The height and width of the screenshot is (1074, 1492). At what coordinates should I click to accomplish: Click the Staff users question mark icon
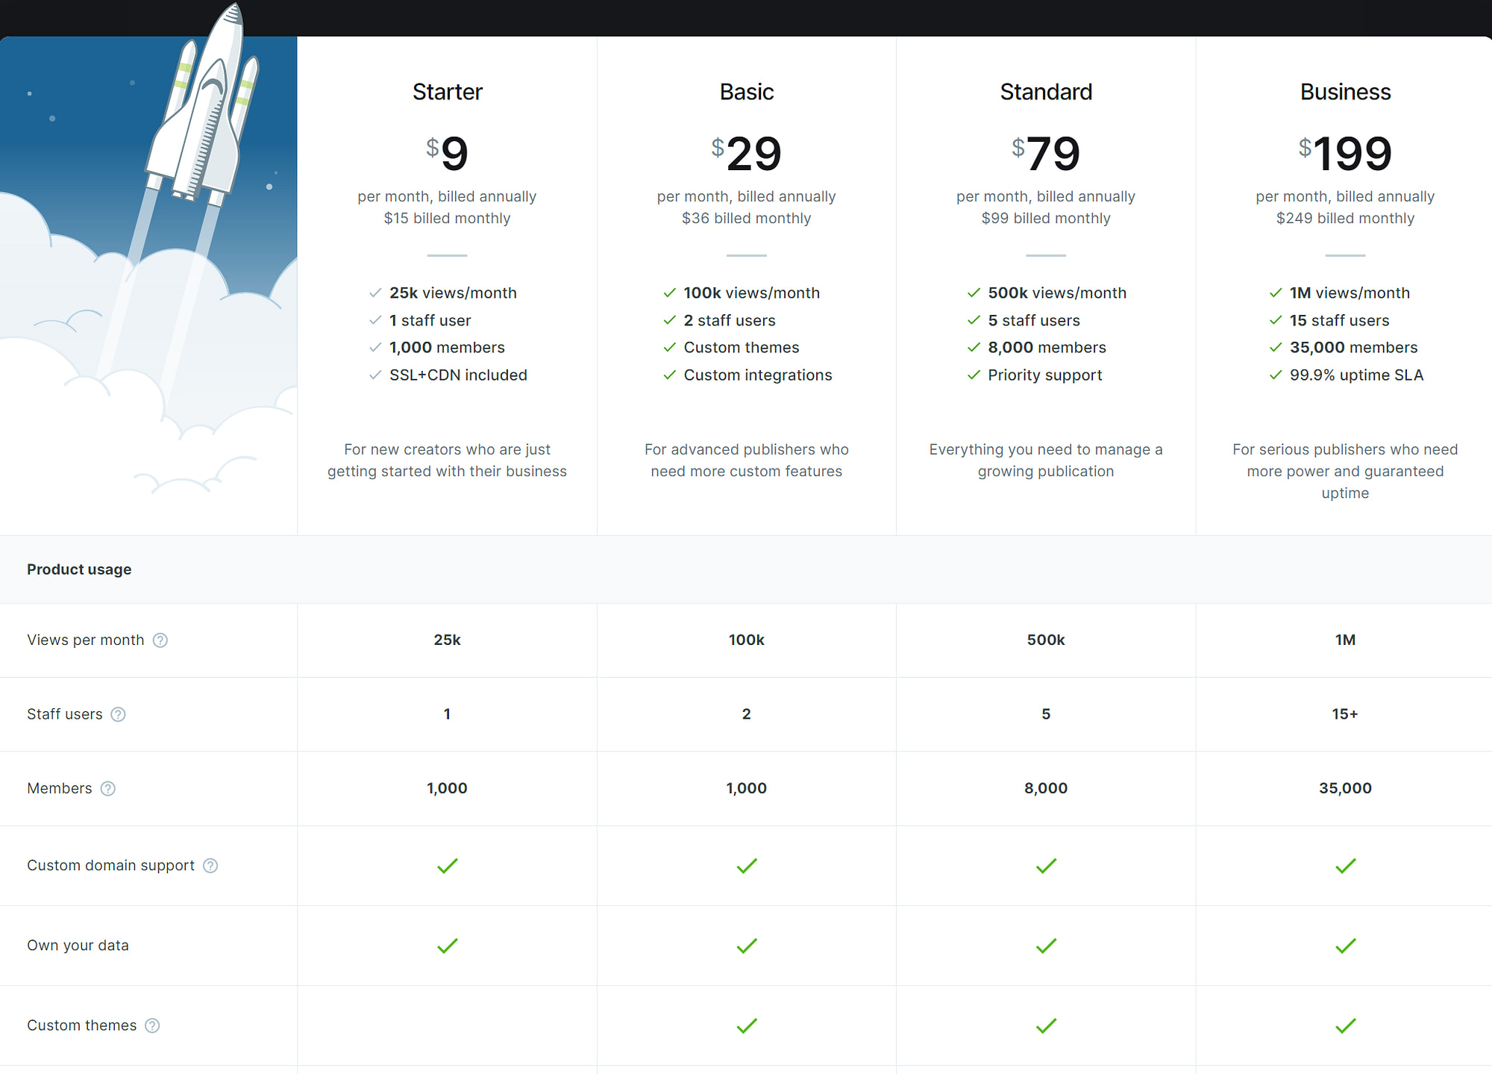(x=119, y=714)
